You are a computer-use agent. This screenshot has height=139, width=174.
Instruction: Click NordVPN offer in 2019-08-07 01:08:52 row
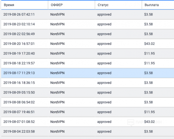[x=57, y=122]
